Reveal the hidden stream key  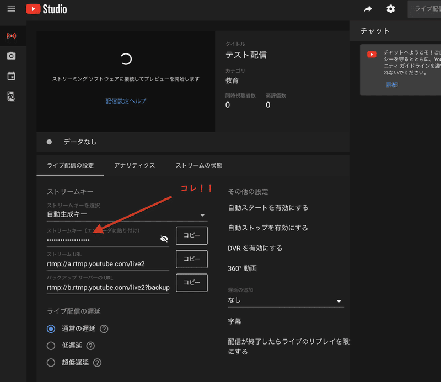pyautogui.click(x=164, y=238)
